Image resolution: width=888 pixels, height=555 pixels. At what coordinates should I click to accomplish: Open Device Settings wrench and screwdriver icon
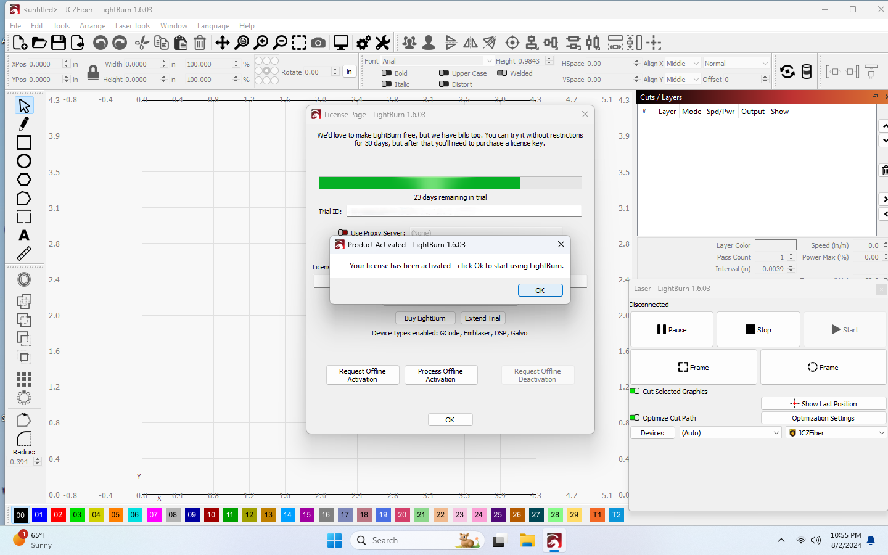pyautogui.click(x=383, y=43)
